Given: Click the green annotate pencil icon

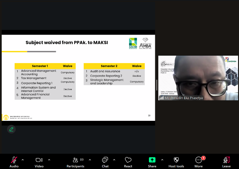Looking at the screenshot, I should coord(11,129).
